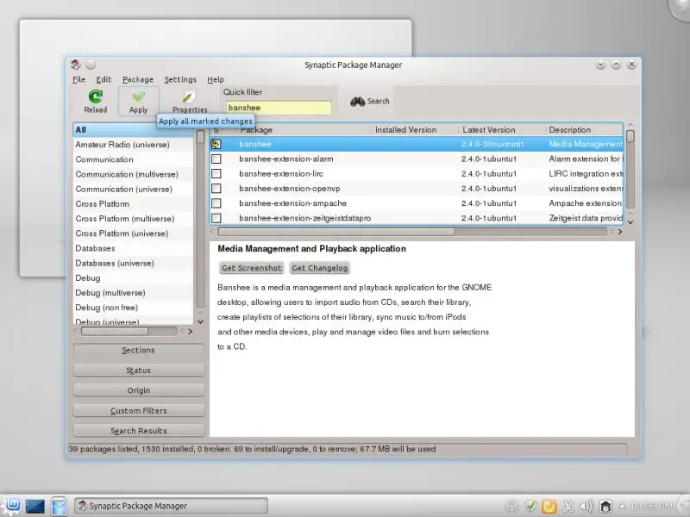Click the device notifier tray icon
This screenshot has height=517, width=690.
[605, 507]
